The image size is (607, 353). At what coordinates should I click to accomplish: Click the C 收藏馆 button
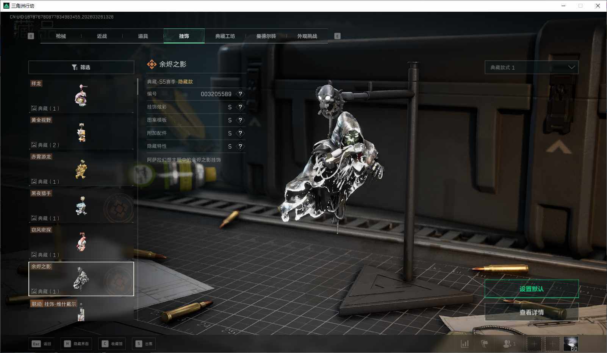point(112,344)
